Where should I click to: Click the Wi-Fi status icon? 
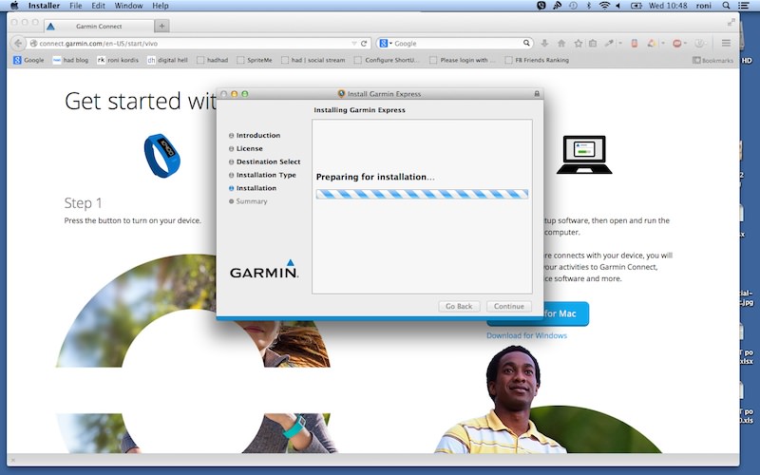[603, 6]
